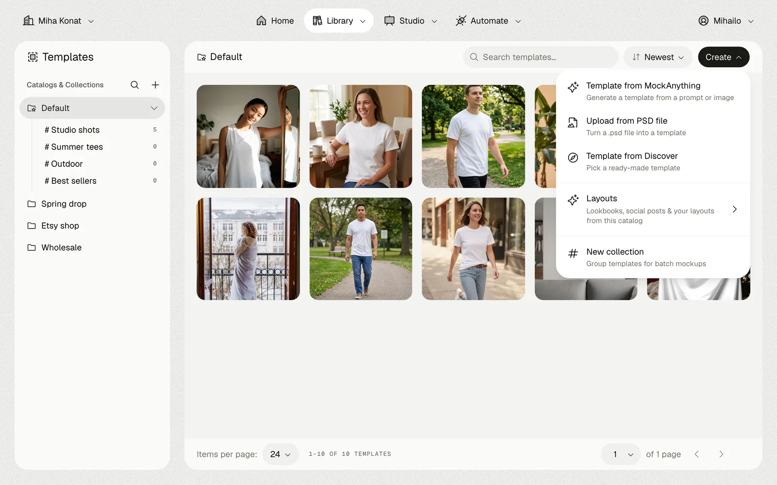Open the man in jeans on path template
This screenshot has height=485, width=777.
(361, 249)
